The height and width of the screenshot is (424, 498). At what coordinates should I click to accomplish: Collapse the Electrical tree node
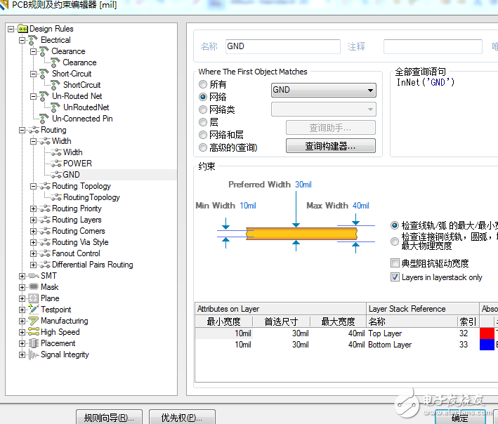tap(22, 40)
